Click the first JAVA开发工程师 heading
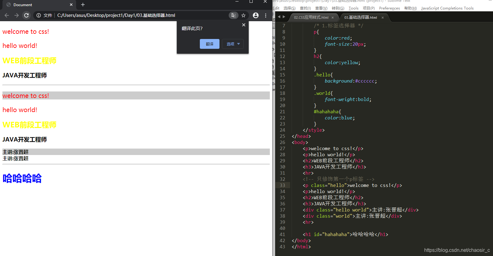 point(25,75)
